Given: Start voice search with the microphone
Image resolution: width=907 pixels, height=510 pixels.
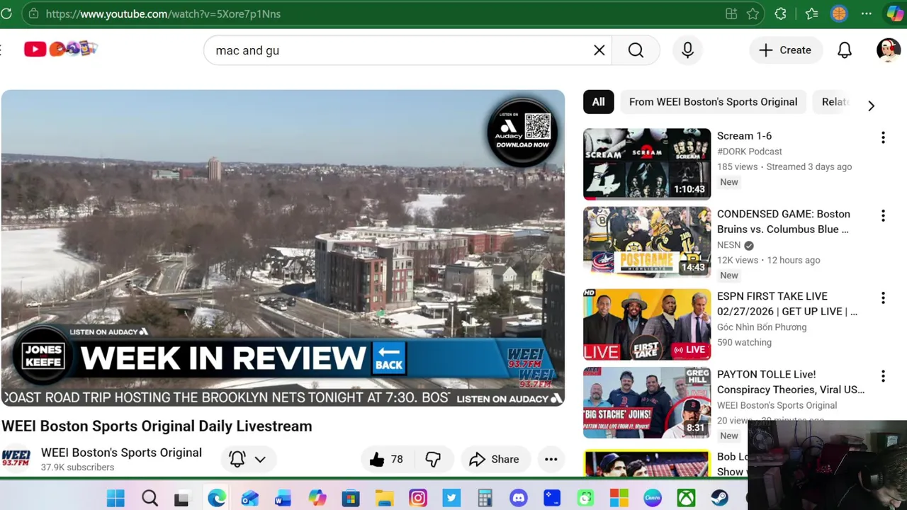Looking at the screenshot, I should click(687, 50).
